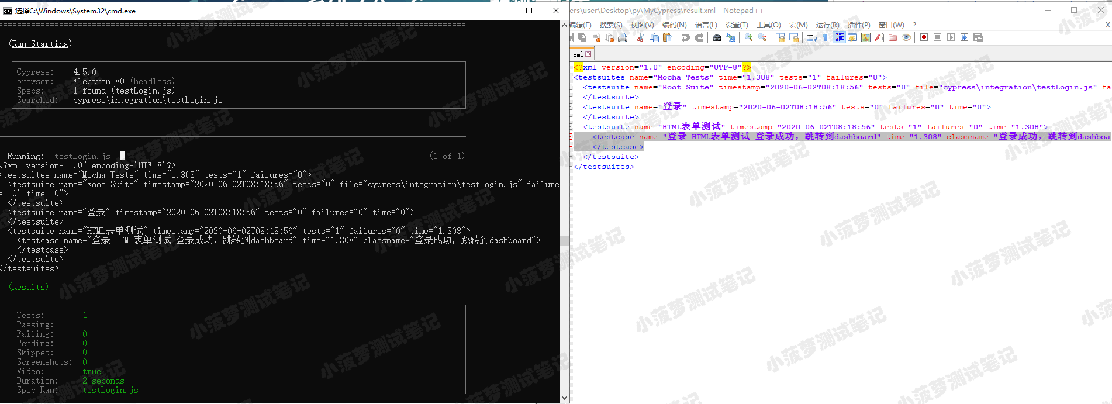This screenshot has height=404, width=1112.
Task: Click the cmd window scrollbar down arrow
Action: [564, 398]
